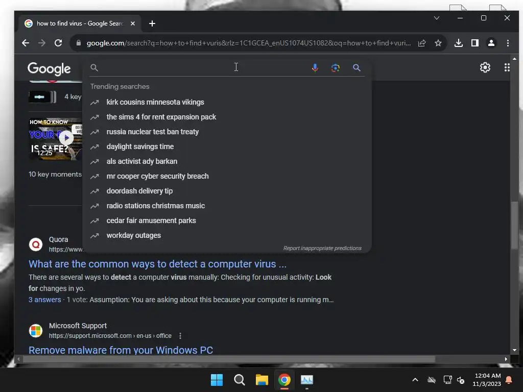This screenshot has width=523, height=392.
Task: Play the 'How to know' video thumbnail
Action: [x=55, y=139]
